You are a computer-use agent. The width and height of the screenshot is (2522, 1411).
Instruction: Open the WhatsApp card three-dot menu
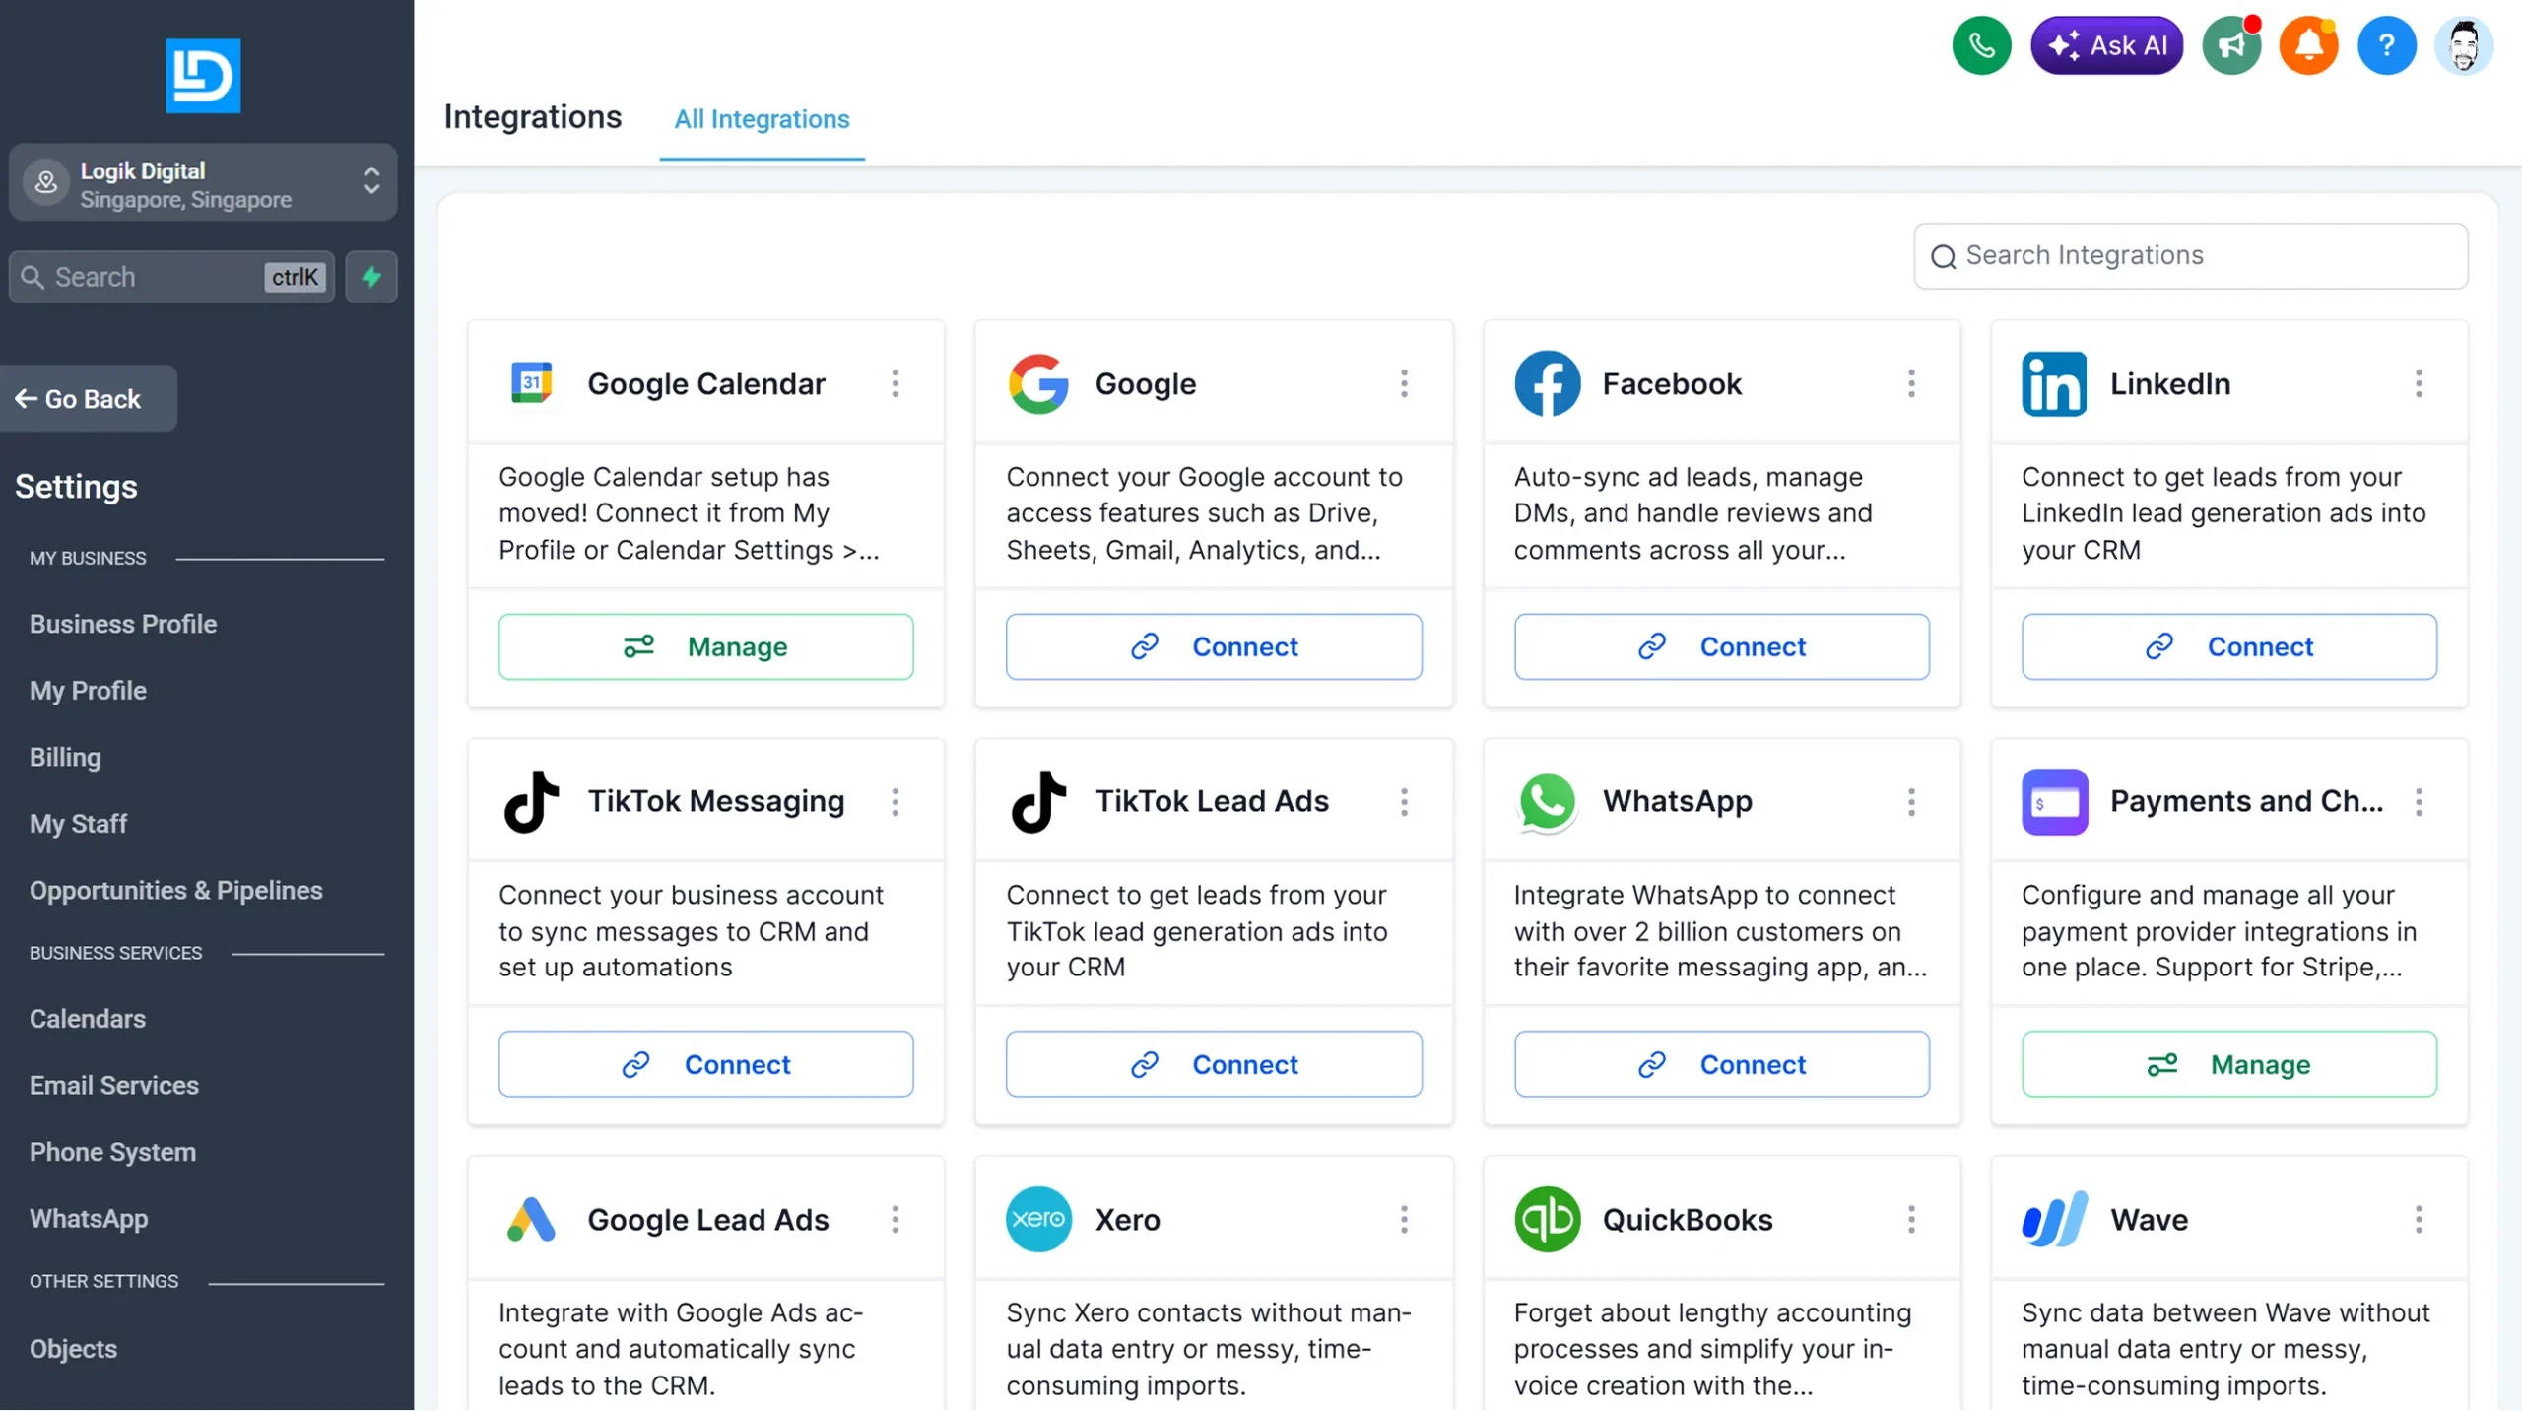point(1911,801)
